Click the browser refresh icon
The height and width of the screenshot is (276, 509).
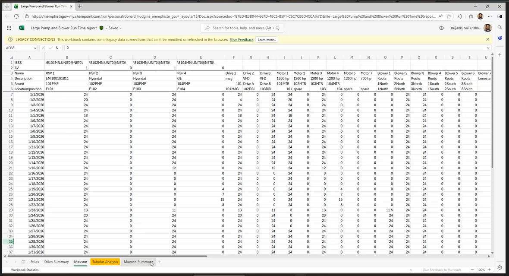16,16
